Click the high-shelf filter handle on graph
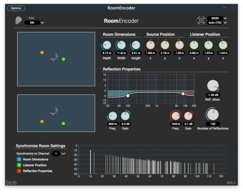 point(183,94)
